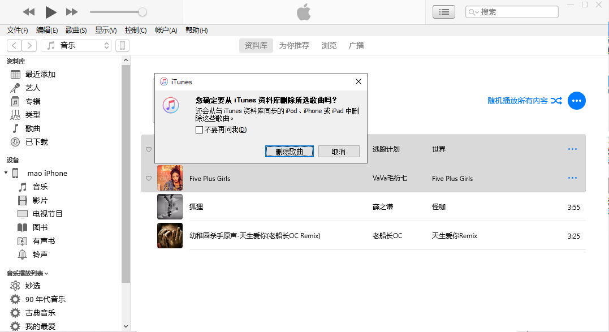Confirm with the 删除歌曲 button

tap(290, 152)
